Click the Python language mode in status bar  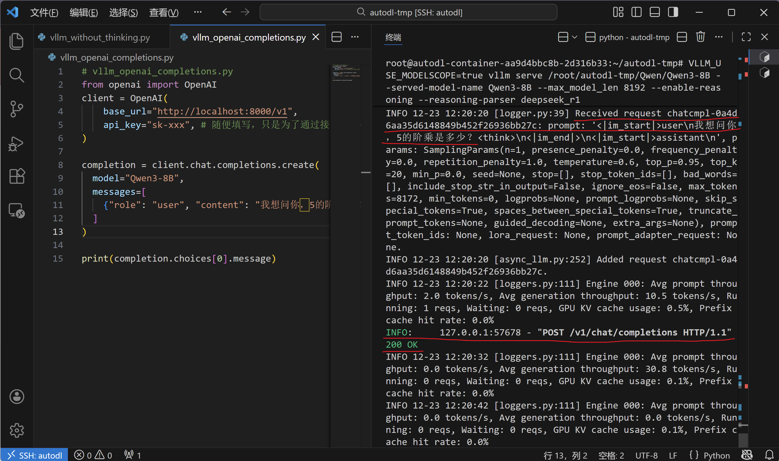(x=716, y=455)
